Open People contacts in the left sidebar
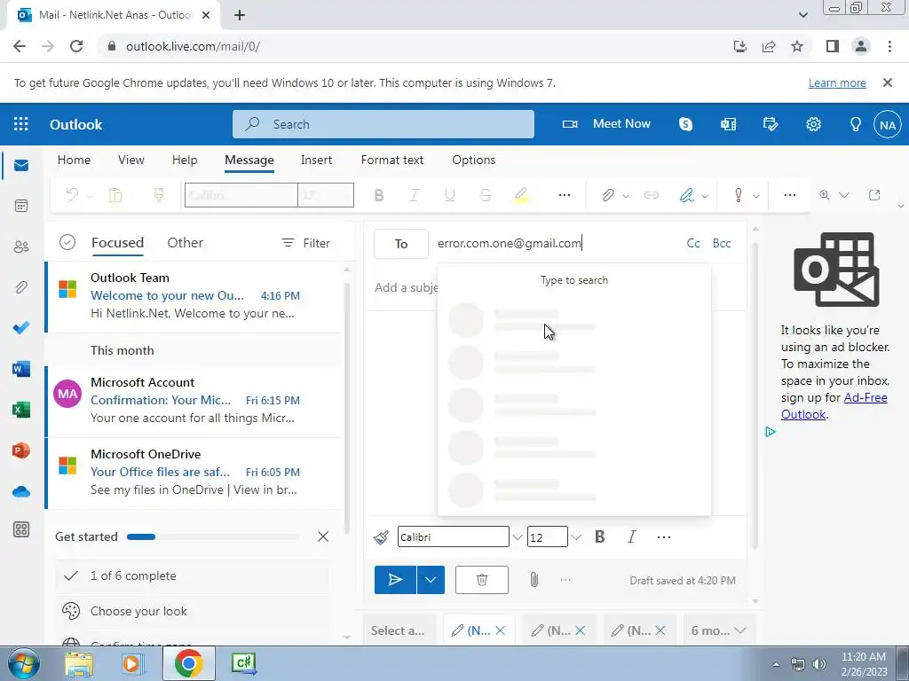 [x=21, y=247]
